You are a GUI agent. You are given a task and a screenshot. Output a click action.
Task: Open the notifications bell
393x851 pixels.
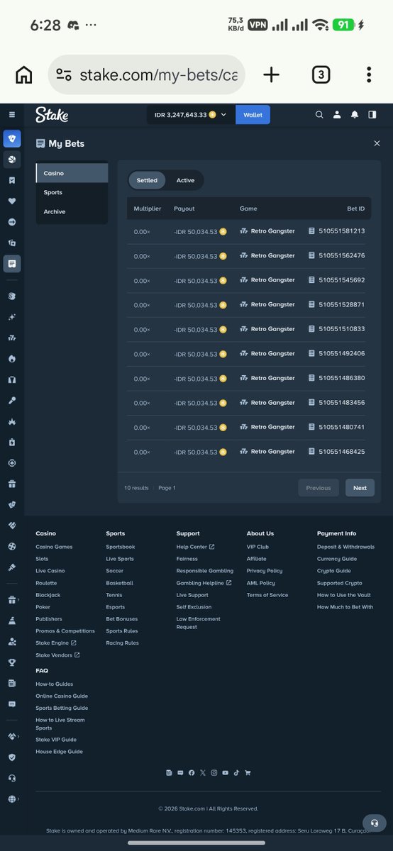point(355,114)
